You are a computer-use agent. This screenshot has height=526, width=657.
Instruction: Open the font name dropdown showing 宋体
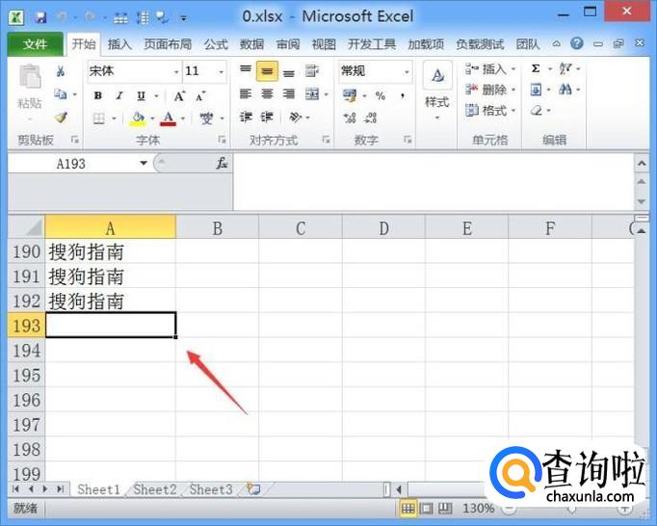click(133, 71)
